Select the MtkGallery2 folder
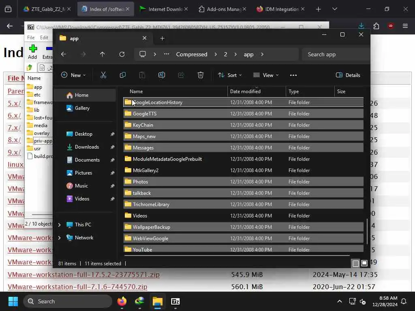Screen dimensions: 415x311 tap(243, 170)
